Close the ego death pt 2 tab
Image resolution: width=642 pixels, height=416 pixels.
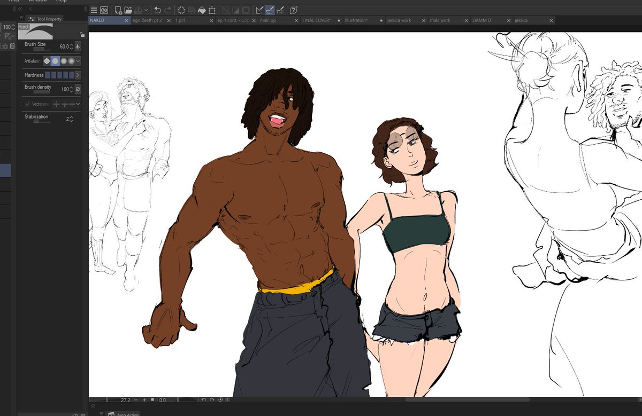169,20
